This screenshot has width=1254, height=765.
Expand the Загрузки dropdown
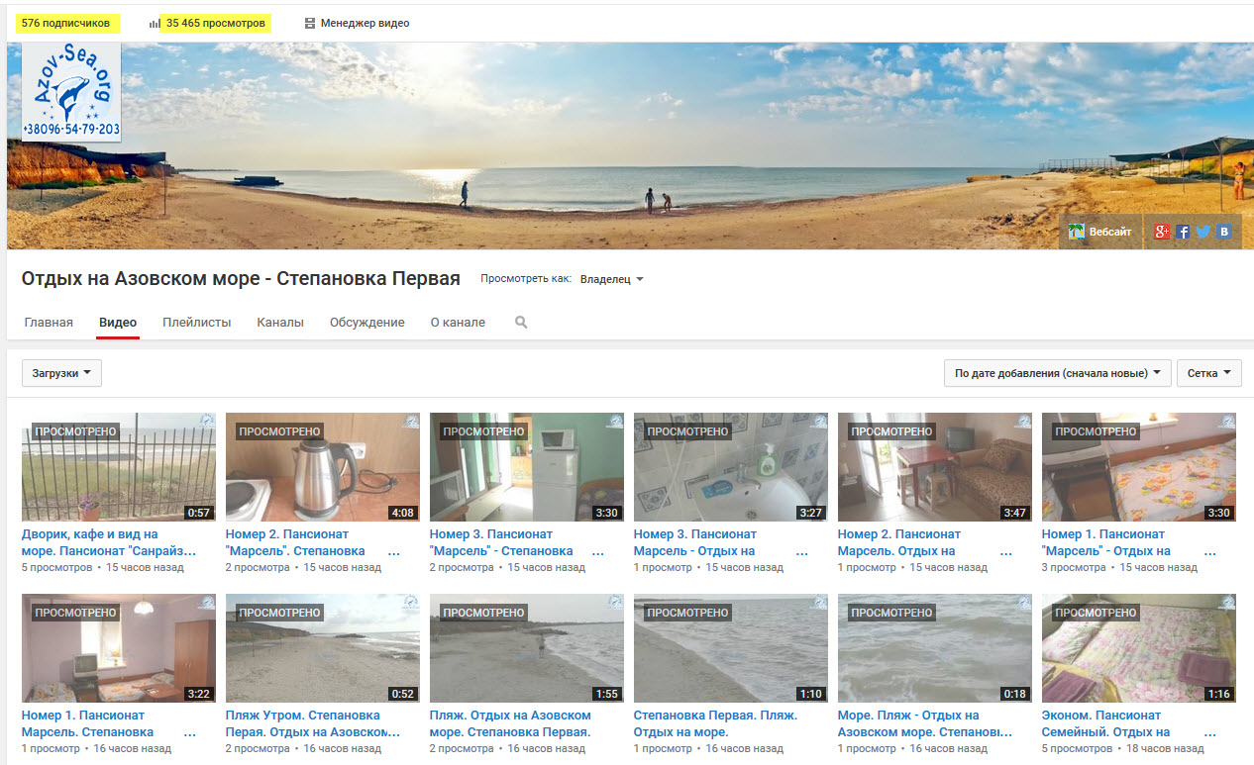[61, 373]
